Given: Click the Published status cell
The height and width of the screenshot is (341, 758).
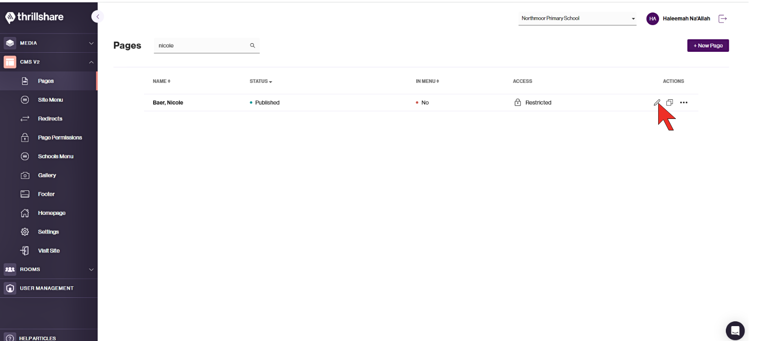Looking at the screenshot, I should 265,103.
